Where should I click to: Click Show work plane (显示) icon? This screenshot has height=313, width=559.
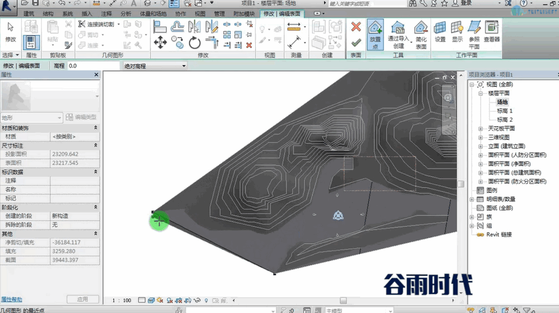click(x=457, y=31)
